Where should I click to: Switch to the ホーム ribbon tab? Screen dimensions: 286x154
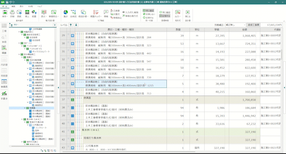click(x=5, y=6)
